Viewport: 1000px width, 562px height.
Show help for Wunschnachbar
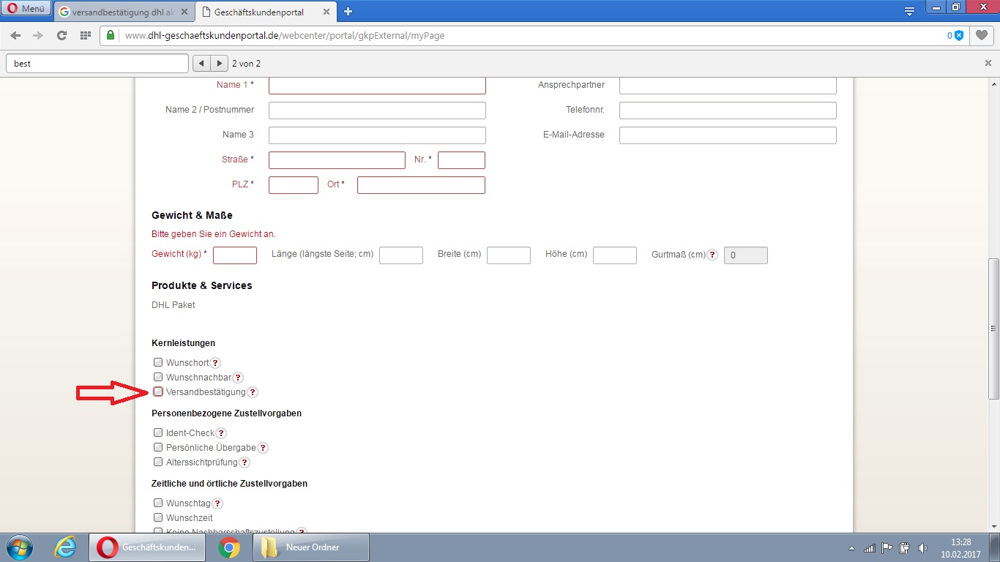[237, 378]
